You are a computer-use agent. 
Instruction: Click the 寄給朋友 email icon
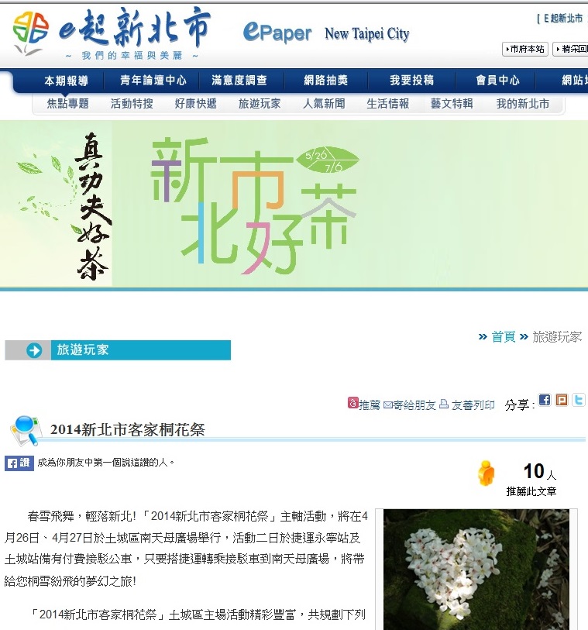point(387,405)
